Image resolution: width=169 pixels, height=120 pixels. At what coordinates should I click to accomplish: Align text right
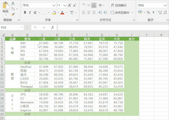(x=94, y=12)
